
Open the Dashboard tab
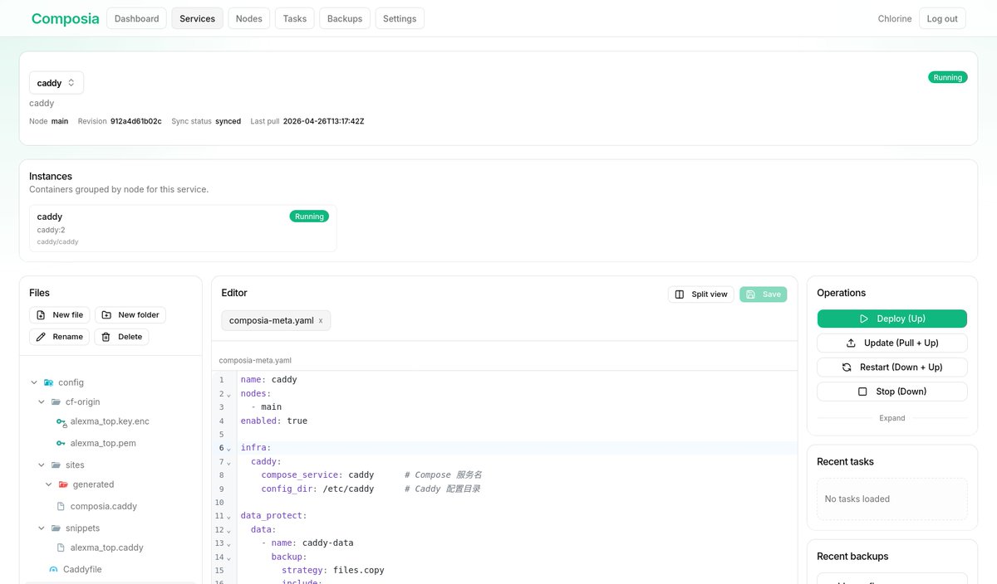pos(136,18)
